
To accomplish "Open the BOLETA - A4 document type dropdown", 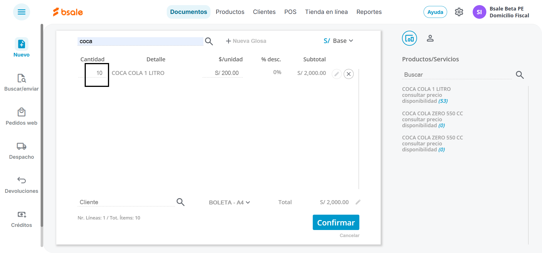I will [230, 202].
